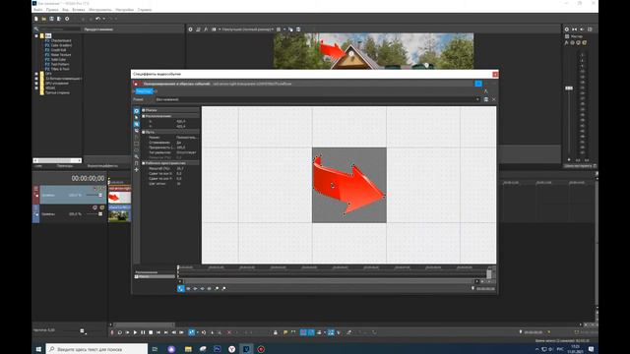Viewport: 630px width, 354px height.
Task: Click the blue Pan/Crop chain button
Action: (144, 91)
